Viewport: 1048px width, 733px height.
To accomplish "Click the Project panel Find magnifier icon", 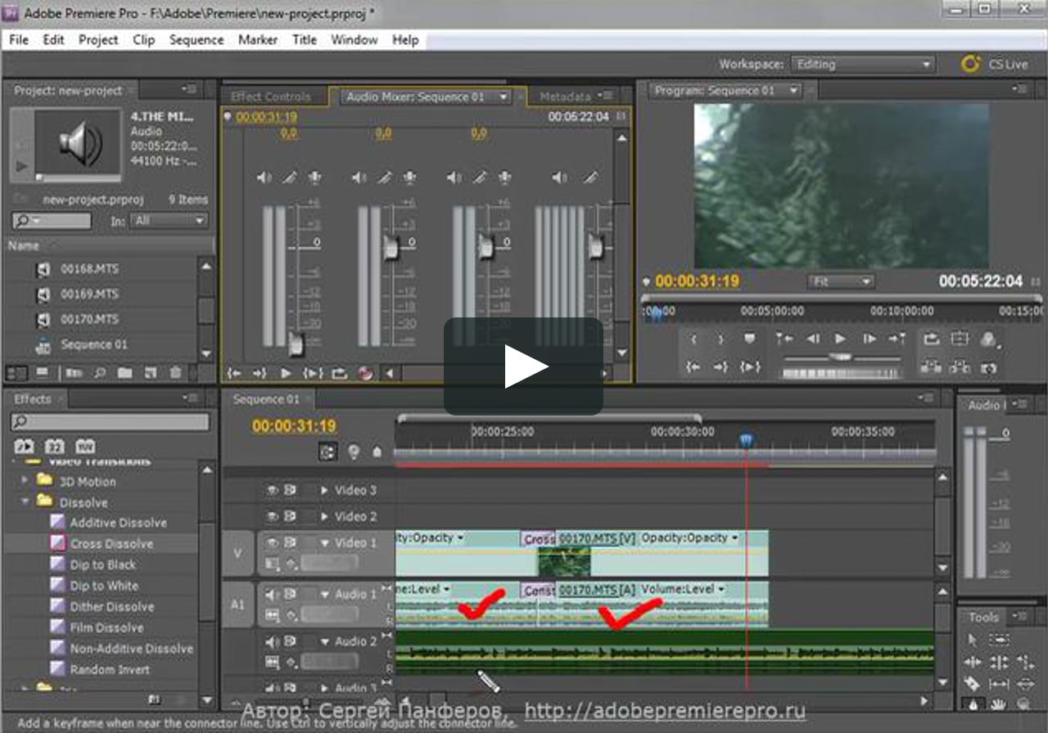I will (x=99, y=372).
